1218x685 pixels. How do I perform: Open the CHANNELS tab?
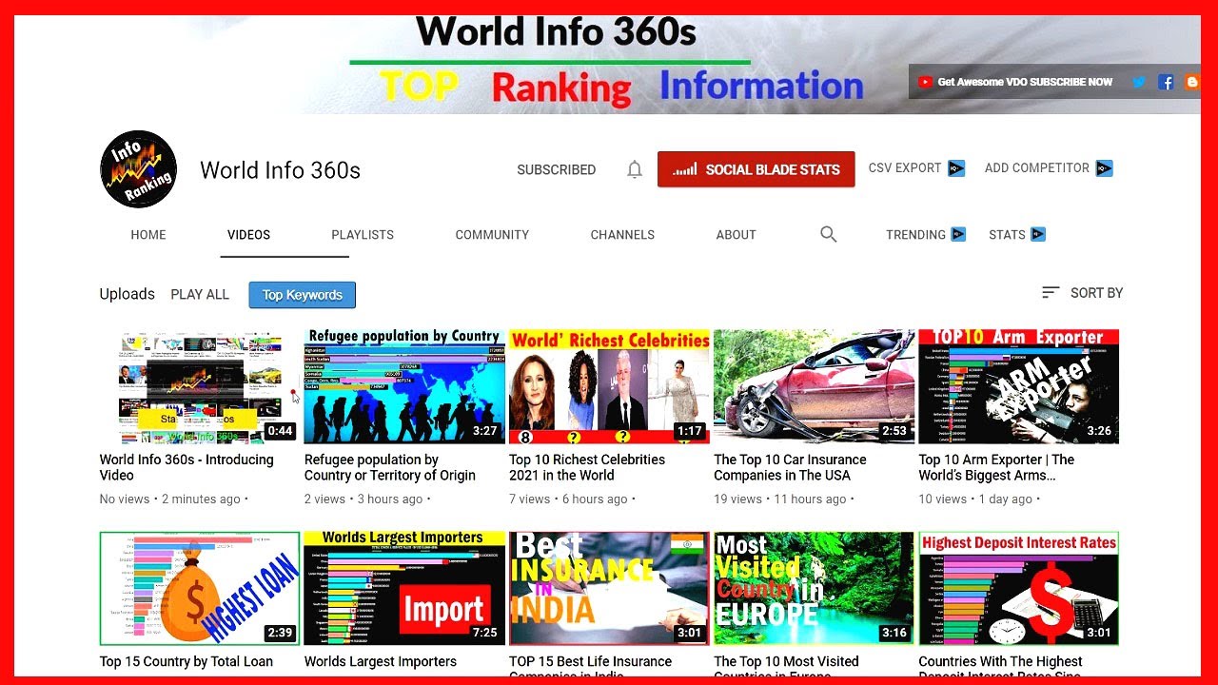coord(622,235)
